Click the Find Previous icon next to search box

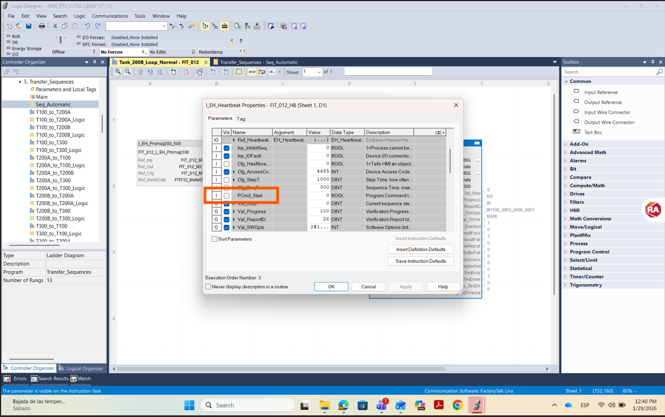click(173, 26)
